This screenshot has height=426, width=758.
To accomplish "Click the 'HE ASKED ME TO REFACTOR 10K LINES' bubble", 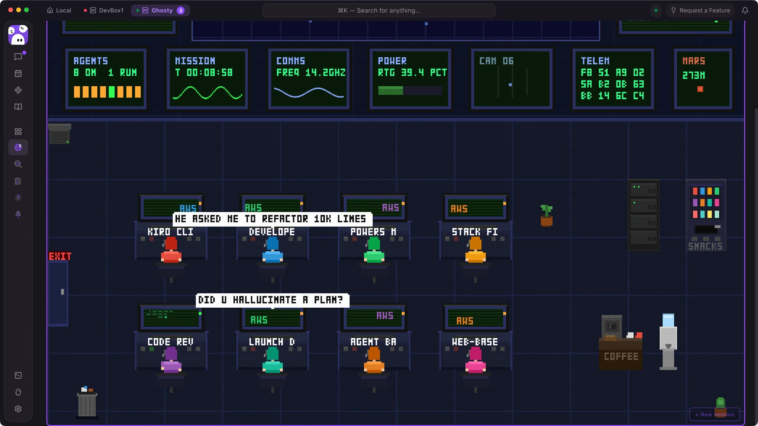I will click(x=272, y=219).
